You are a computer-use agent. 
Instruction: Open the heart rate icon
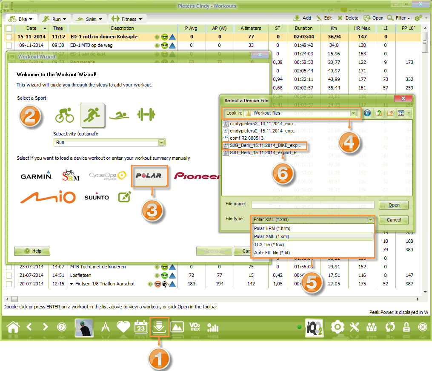123,327
